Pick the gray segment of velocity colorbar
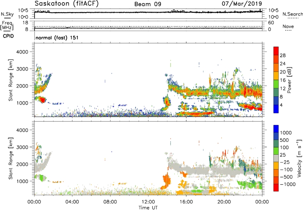 [276, 158]
